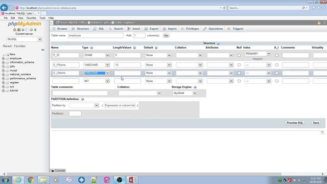Screen dimensions: 327x184
Task: Click the browser back arrow button
Action: point(4,8)
